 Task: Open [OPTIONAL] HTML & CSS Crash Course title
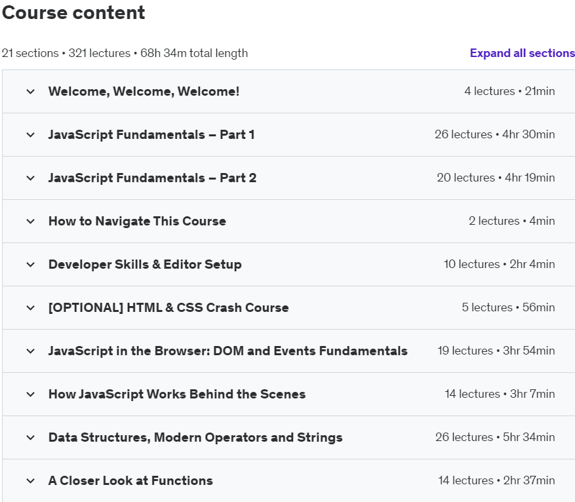pyautogui.click(x=169, y=307)
